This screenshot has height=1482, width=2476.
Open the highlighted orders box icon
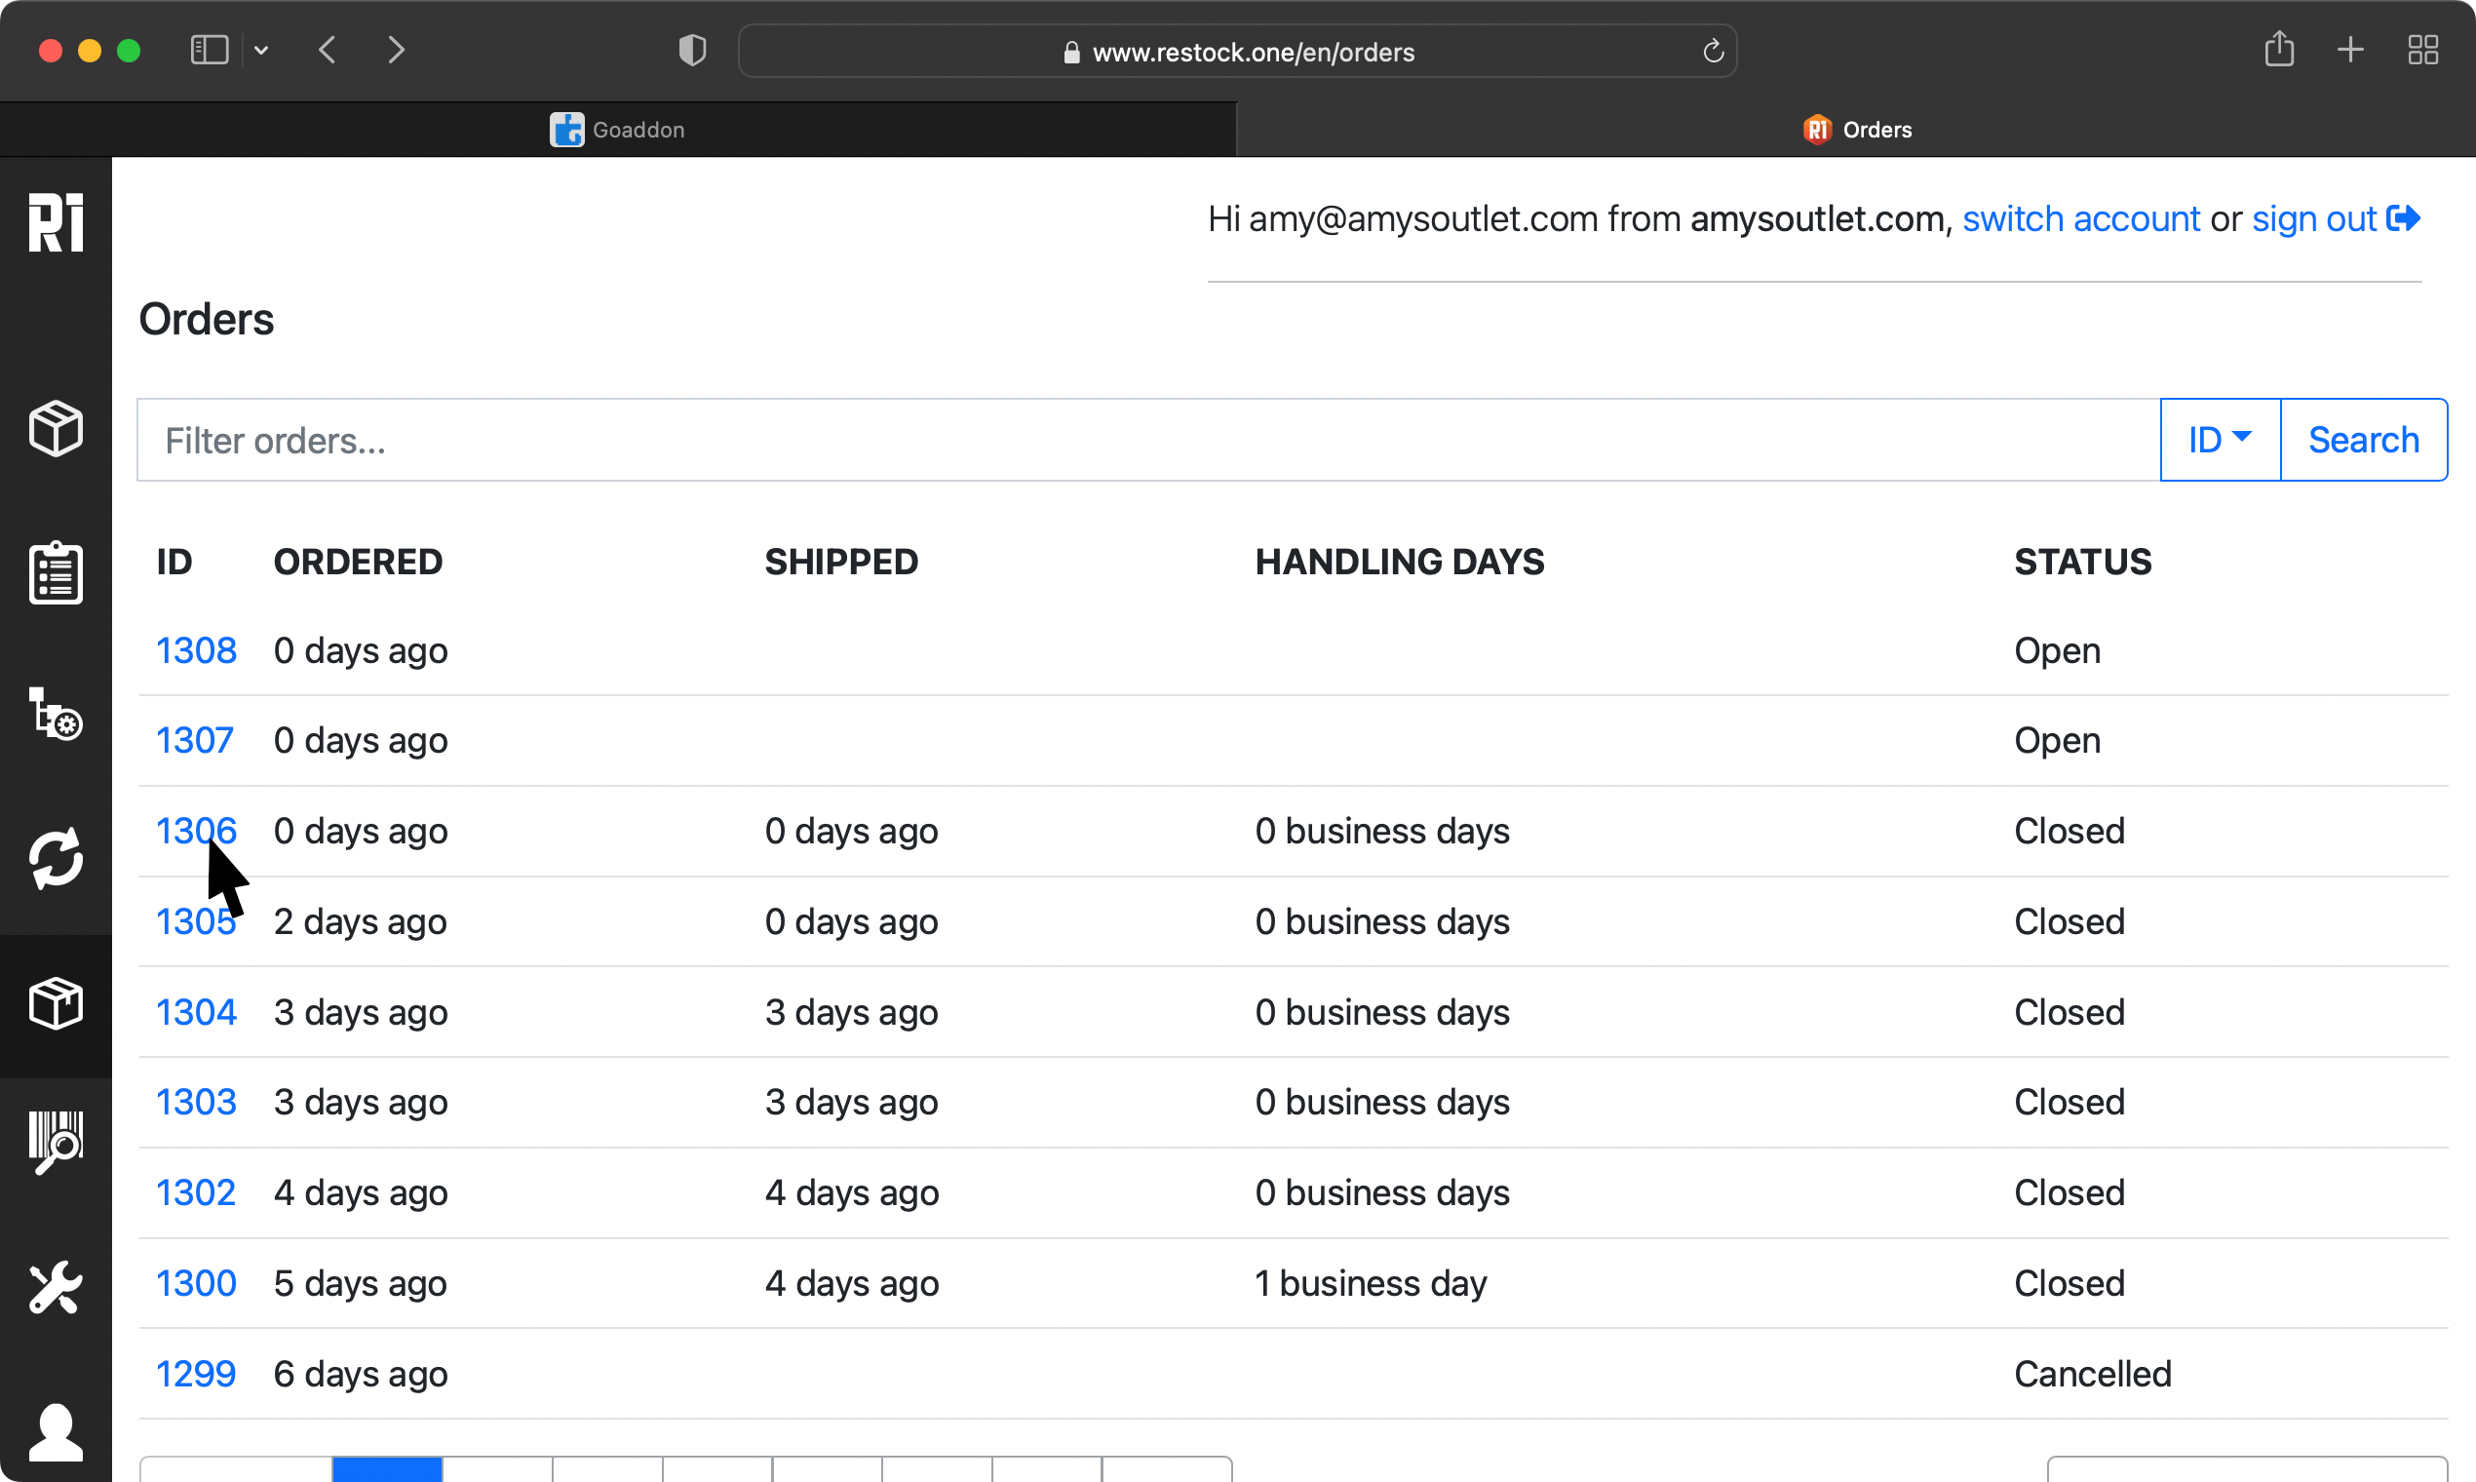tap(56, 1003)
